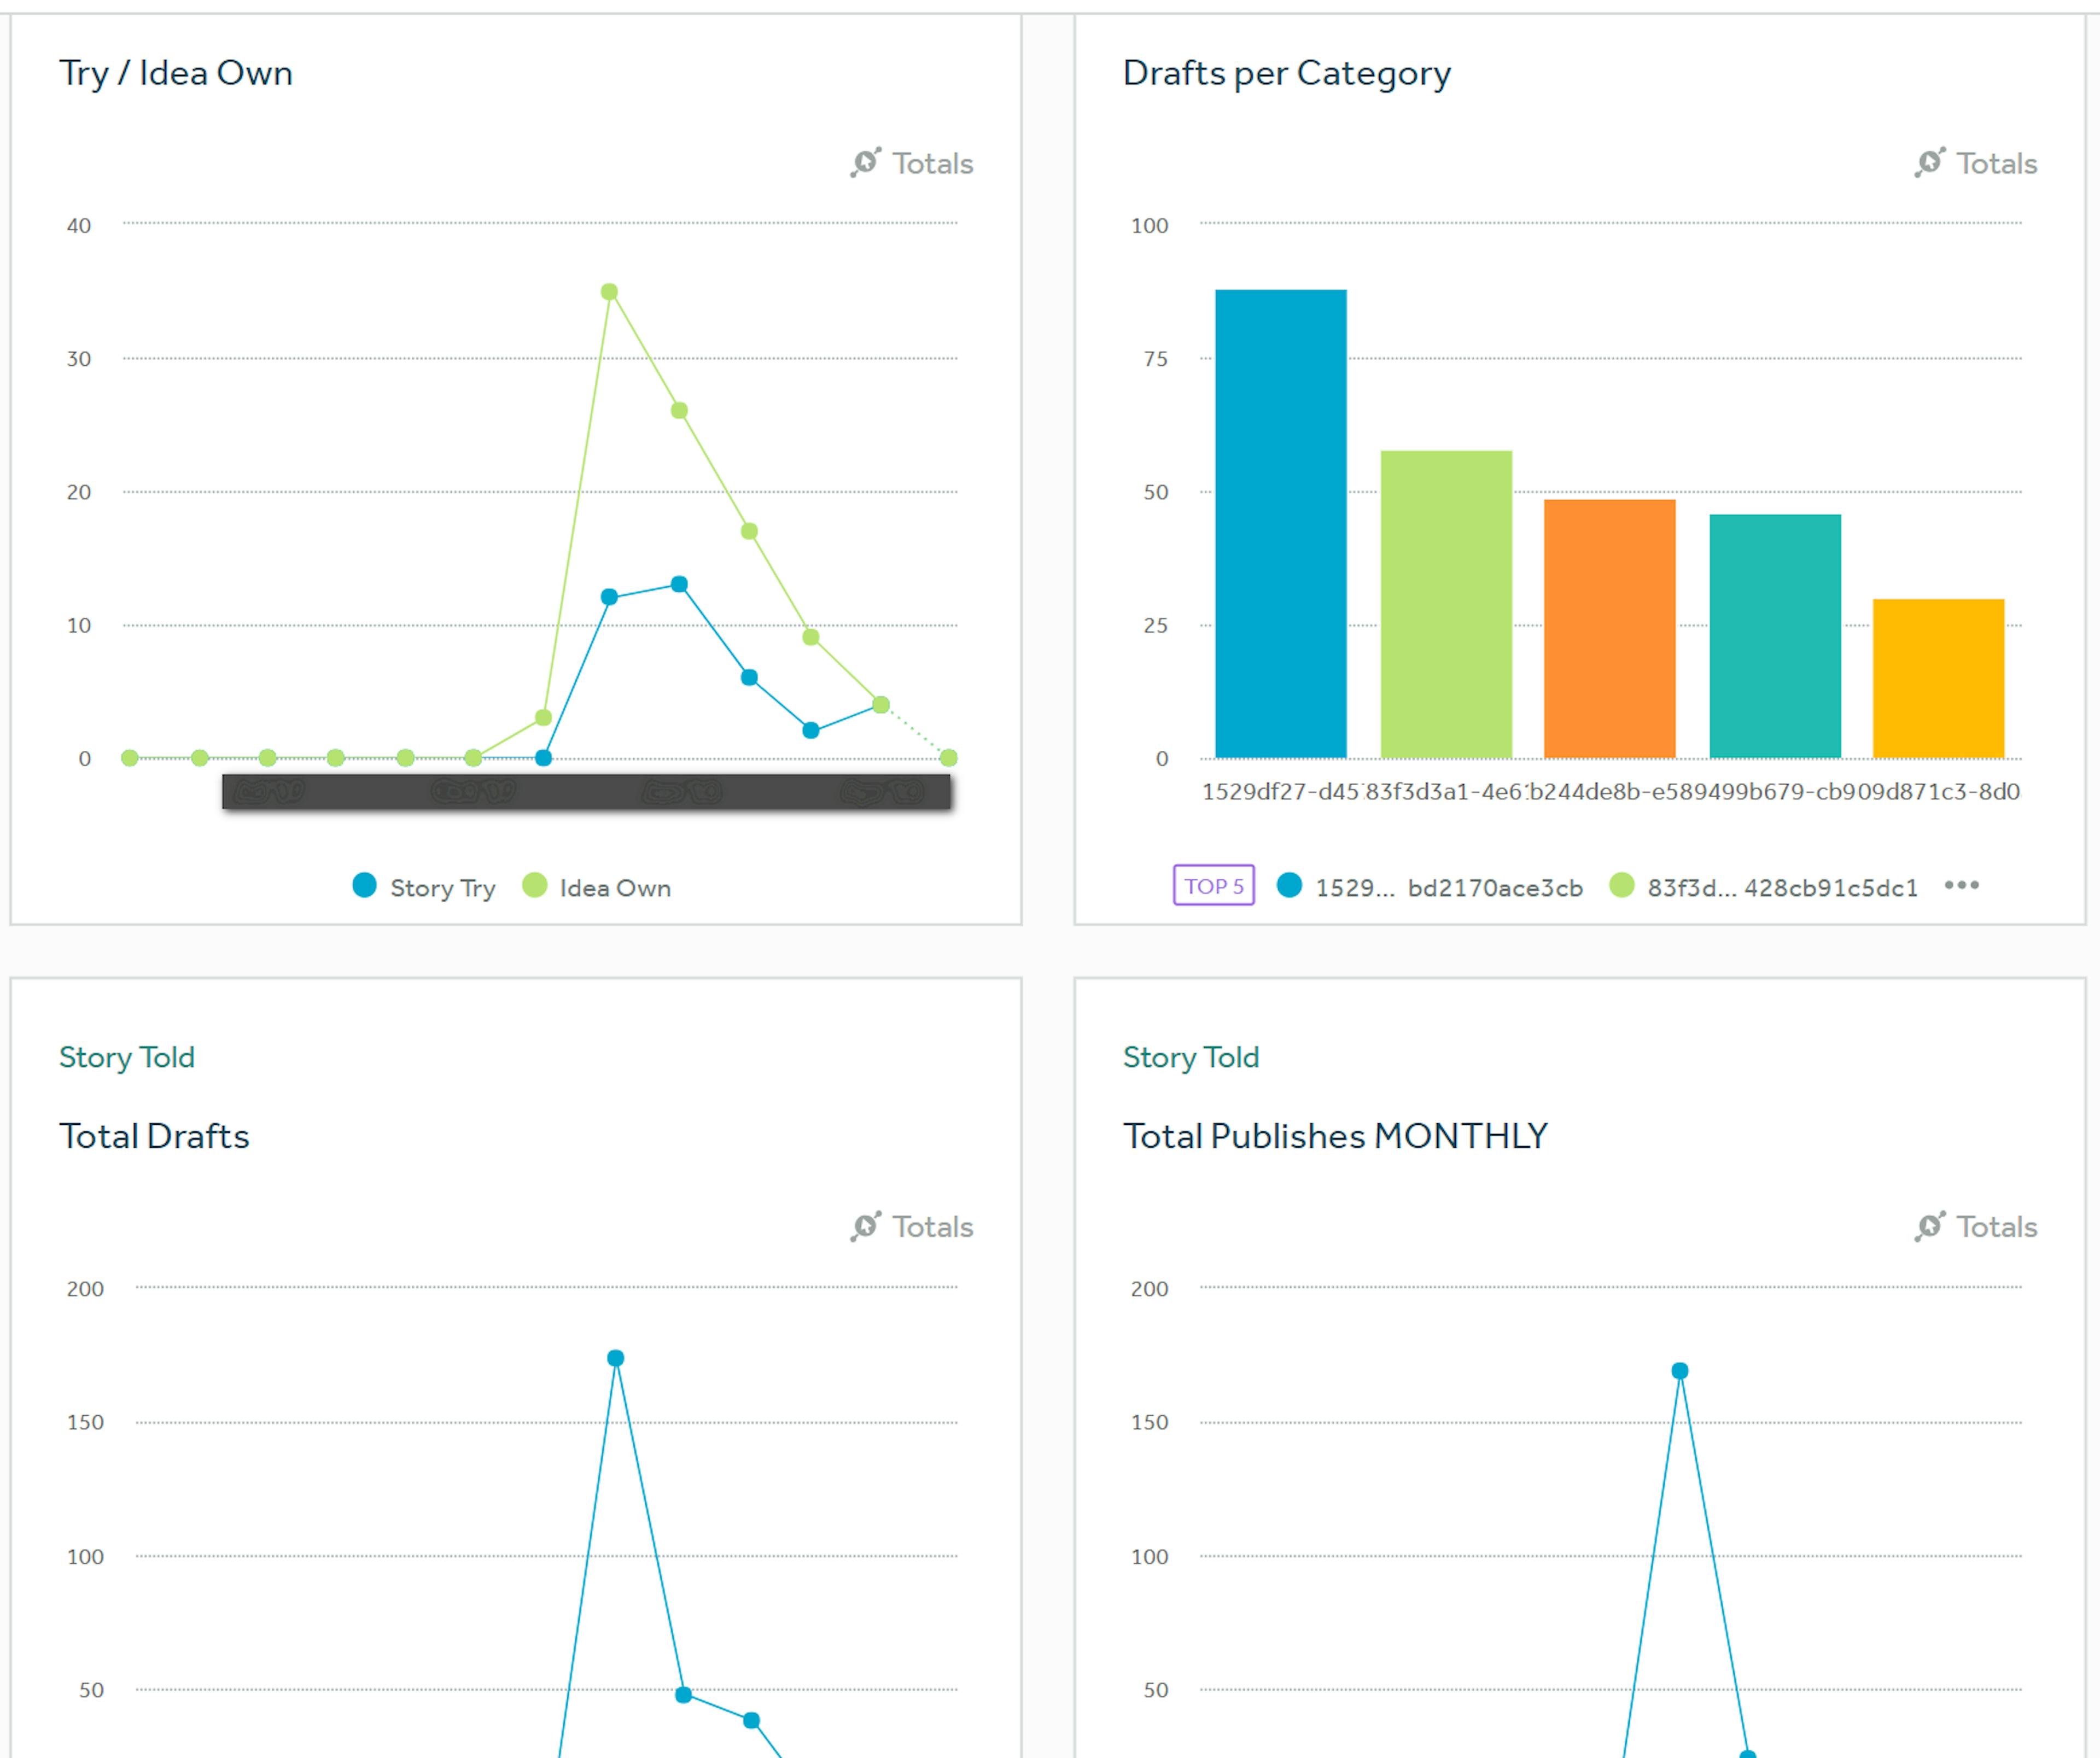This screenshot has height=1758, width=2100.
Task: Click Total Publishes MONTHLY peak point
Action: coord(1680,1371)
